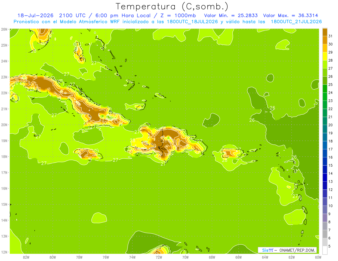Viewport: 338px width, 261px height.
Task: Click the '66W' longitude axis label
Action: (x=239, y=257)
